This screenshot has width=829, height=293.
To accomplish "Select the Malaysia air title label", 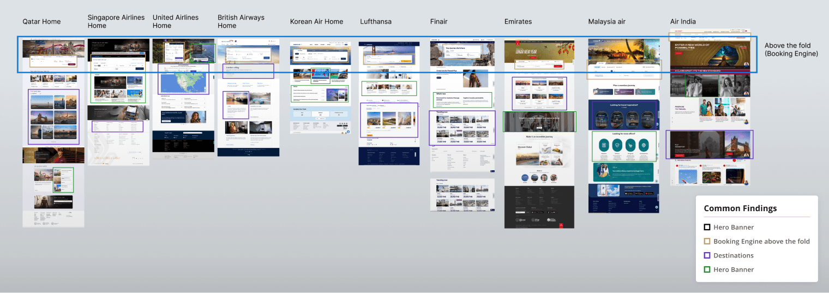I will pyautogui.click(x=606, y=22).
